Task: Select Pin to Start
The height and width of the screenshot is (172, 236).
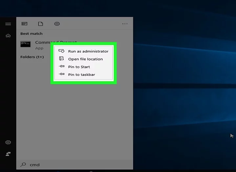Action: pyautogui.click(x=79, y=67)
